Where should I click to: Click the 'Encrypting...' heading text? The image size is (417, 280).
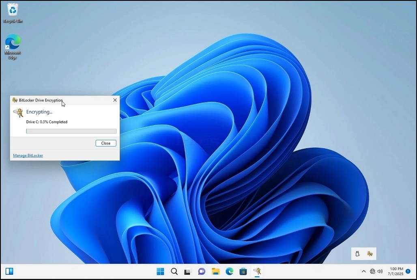click(x=39, y=112)
